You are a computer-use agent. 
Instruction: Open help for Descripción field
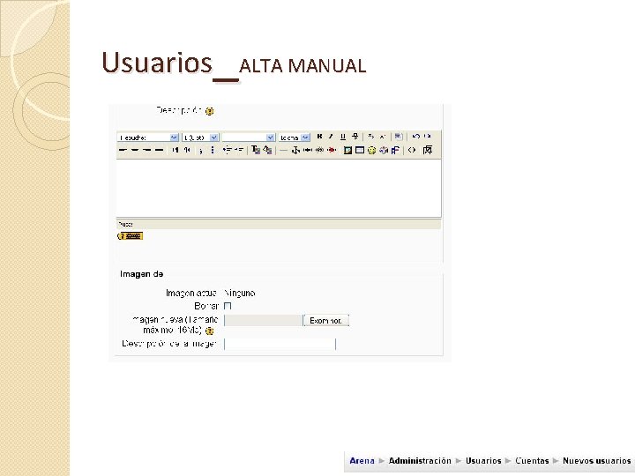[x=209, y=111]
